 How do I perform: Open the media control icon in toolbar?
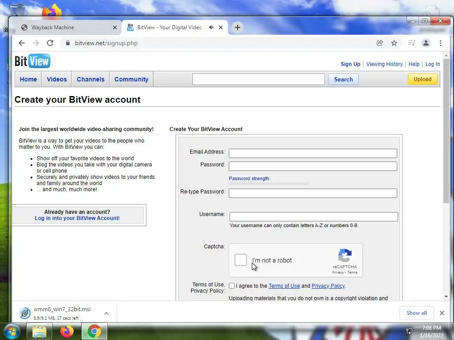point(411,43)
